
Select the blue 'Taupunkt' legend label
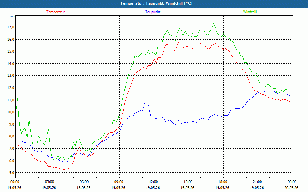[152, 12]
